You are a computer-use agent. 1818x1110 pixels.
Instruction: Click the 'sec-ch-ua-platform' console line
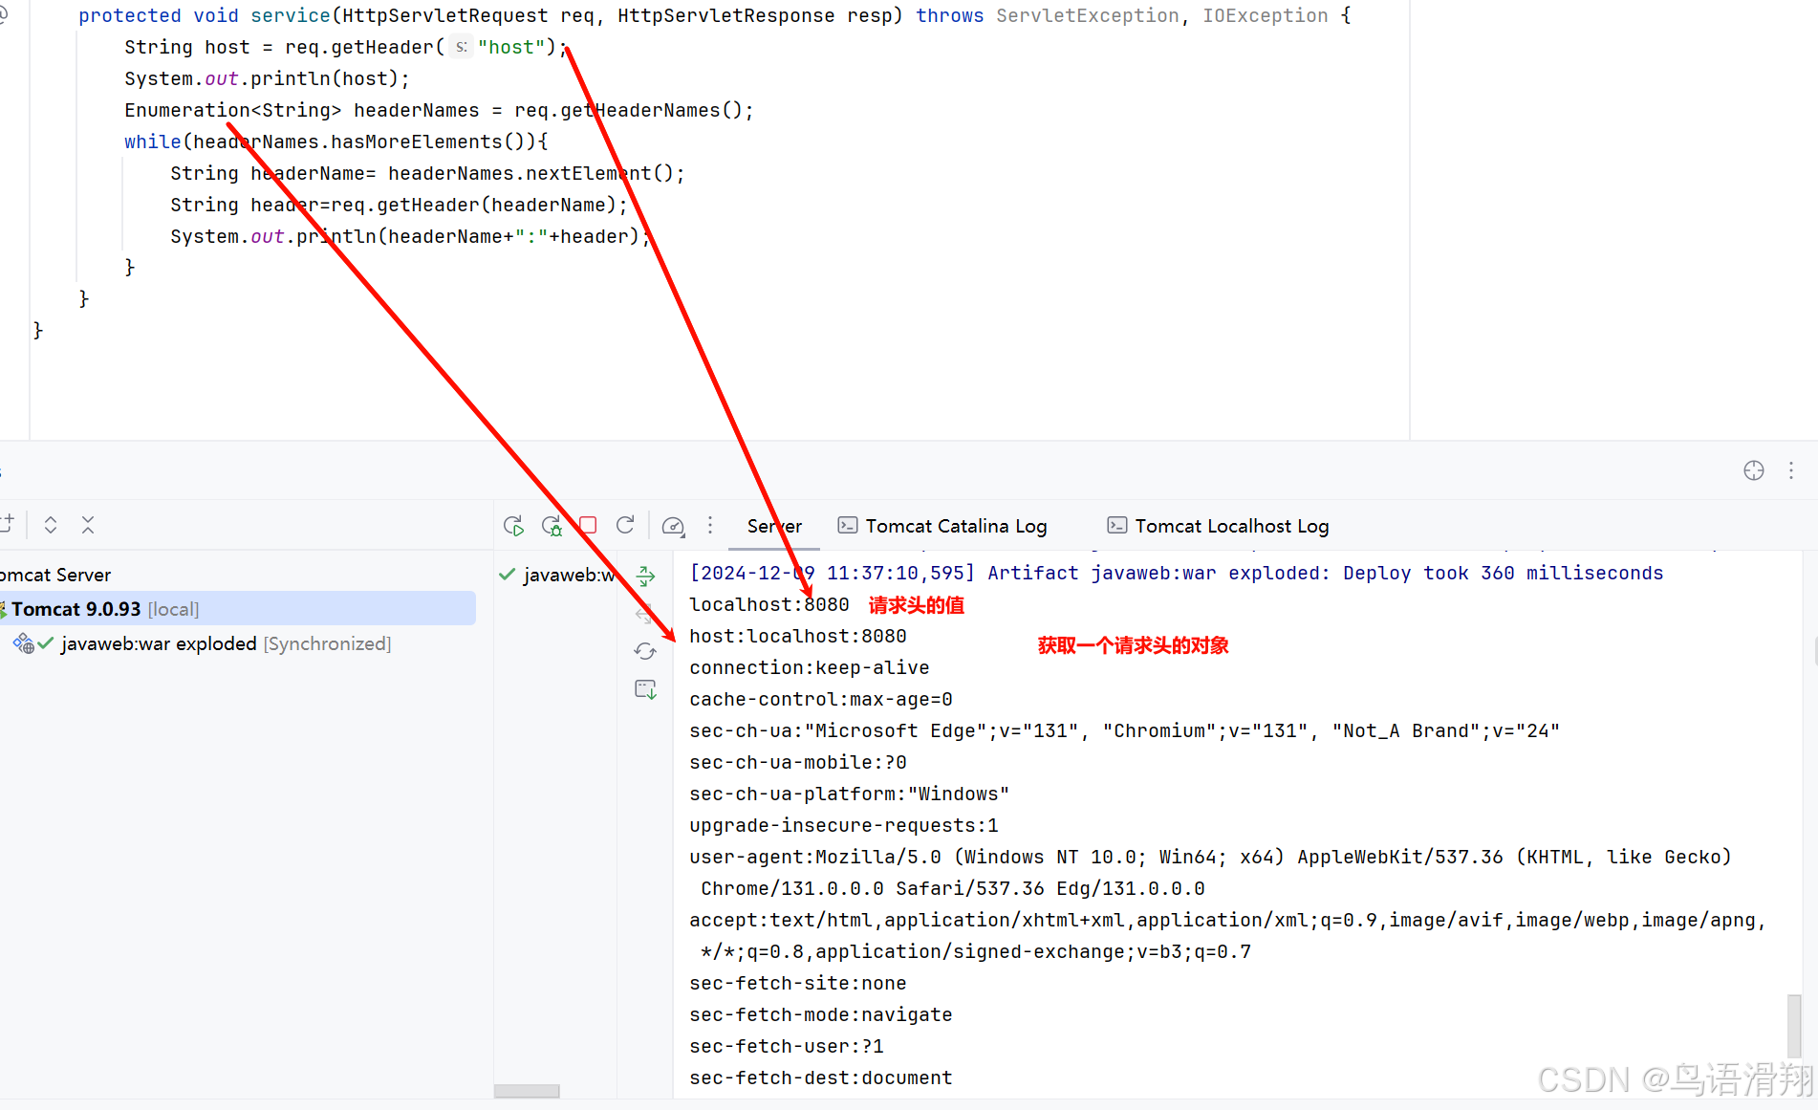850,794
